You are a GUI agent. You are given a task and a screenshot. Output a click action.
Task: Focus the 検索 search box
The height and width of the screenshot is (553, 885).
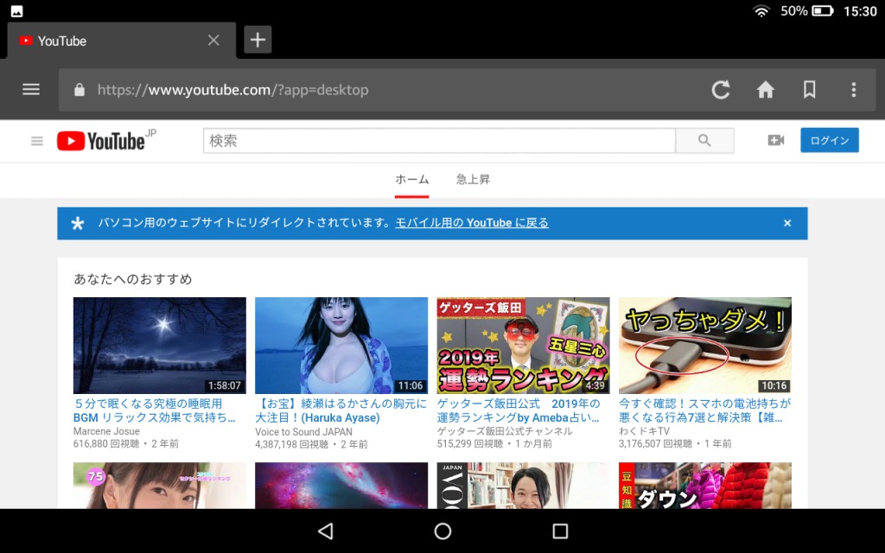pos(439,141)
